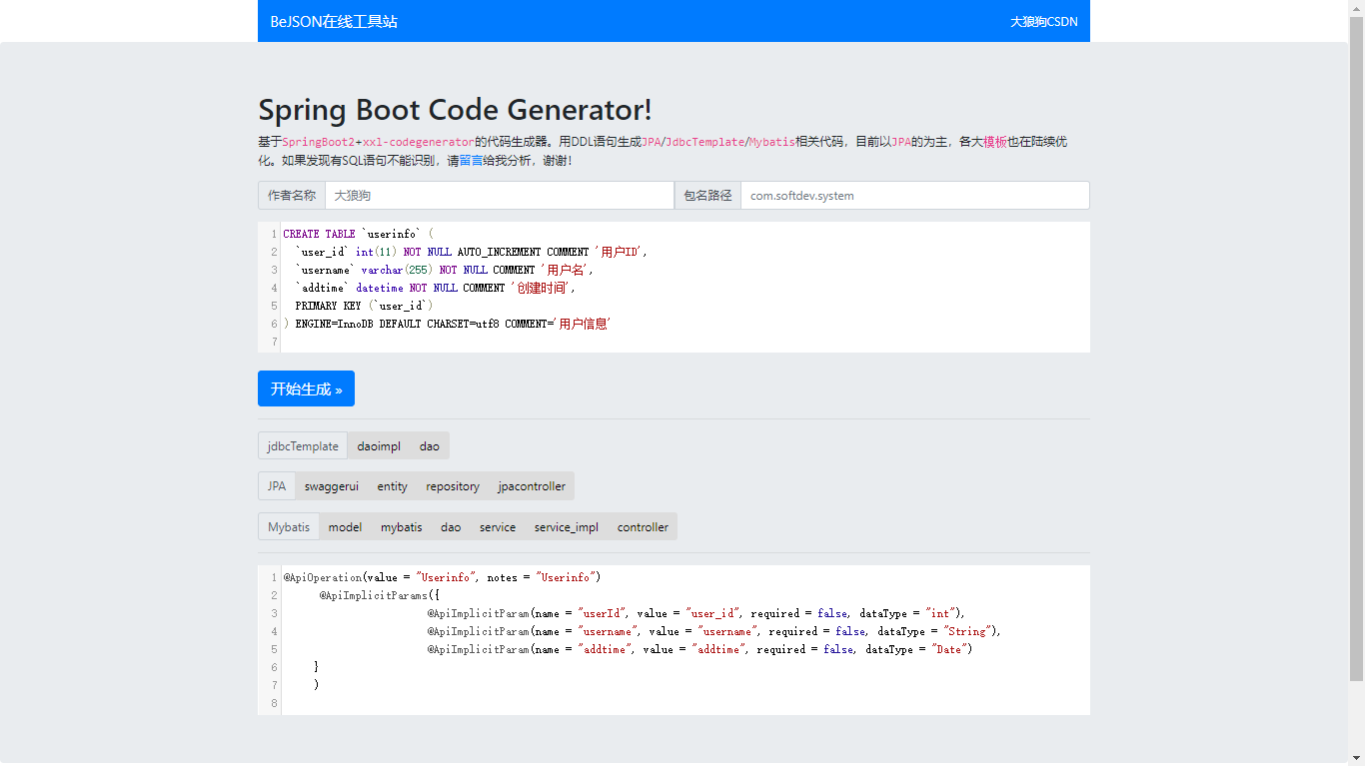Screen dimensions: 1365x766
Task: Select the service template tab
Action: pyautogui.click(x=498, y=527)
